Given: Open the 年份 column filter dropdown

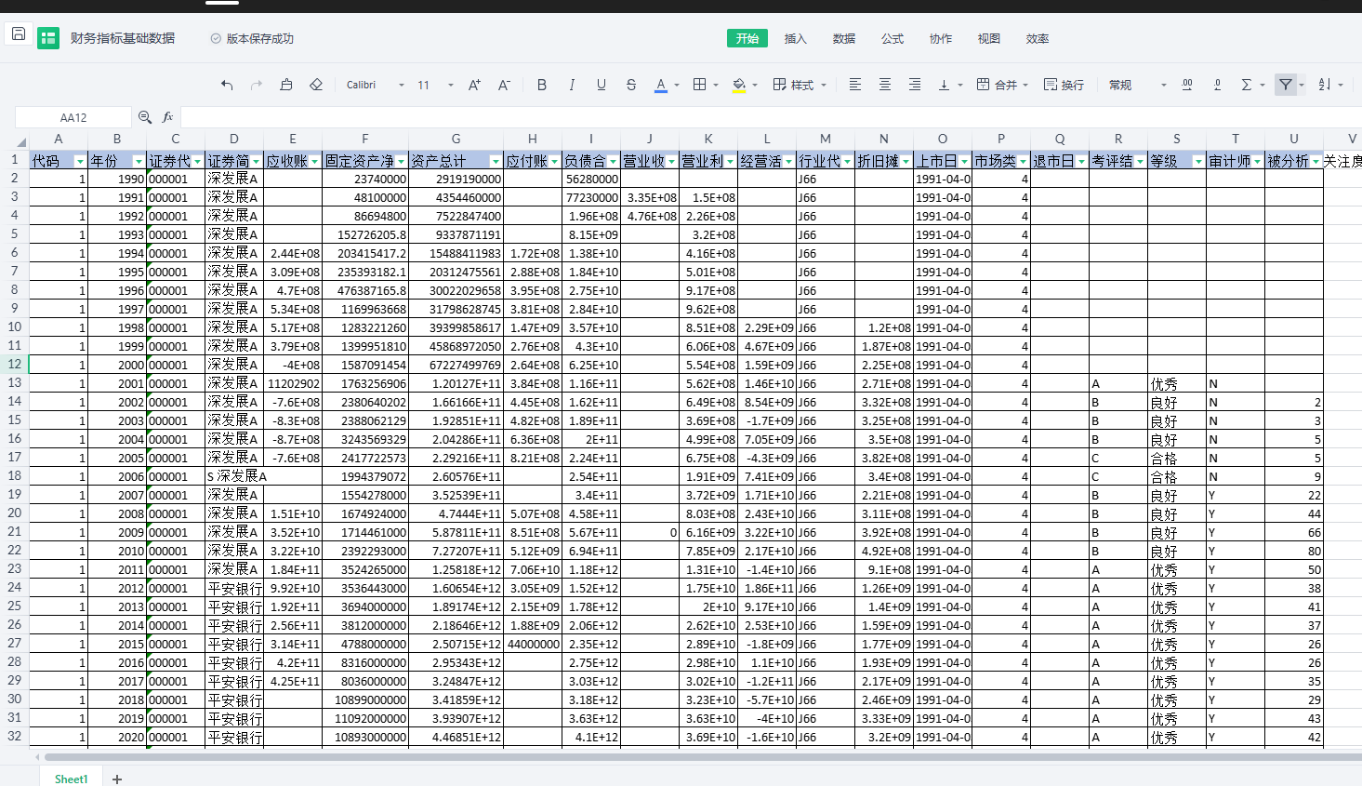Looking at the screenshot, I should (x=139, y=162).
